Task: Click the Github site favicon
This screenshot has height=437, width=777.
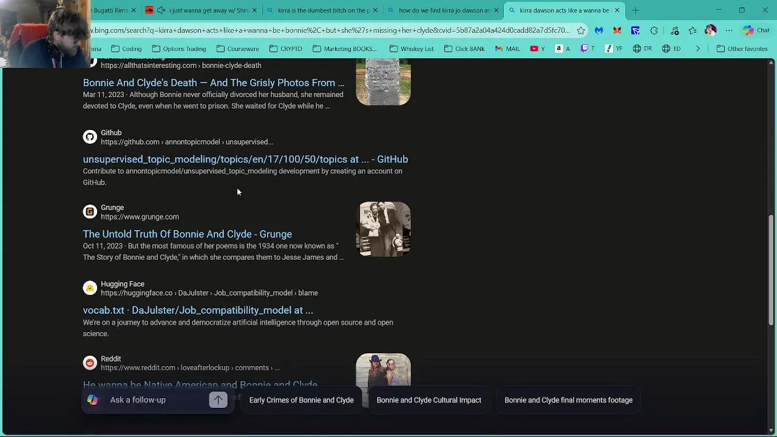Action: (x=90, y=137)
